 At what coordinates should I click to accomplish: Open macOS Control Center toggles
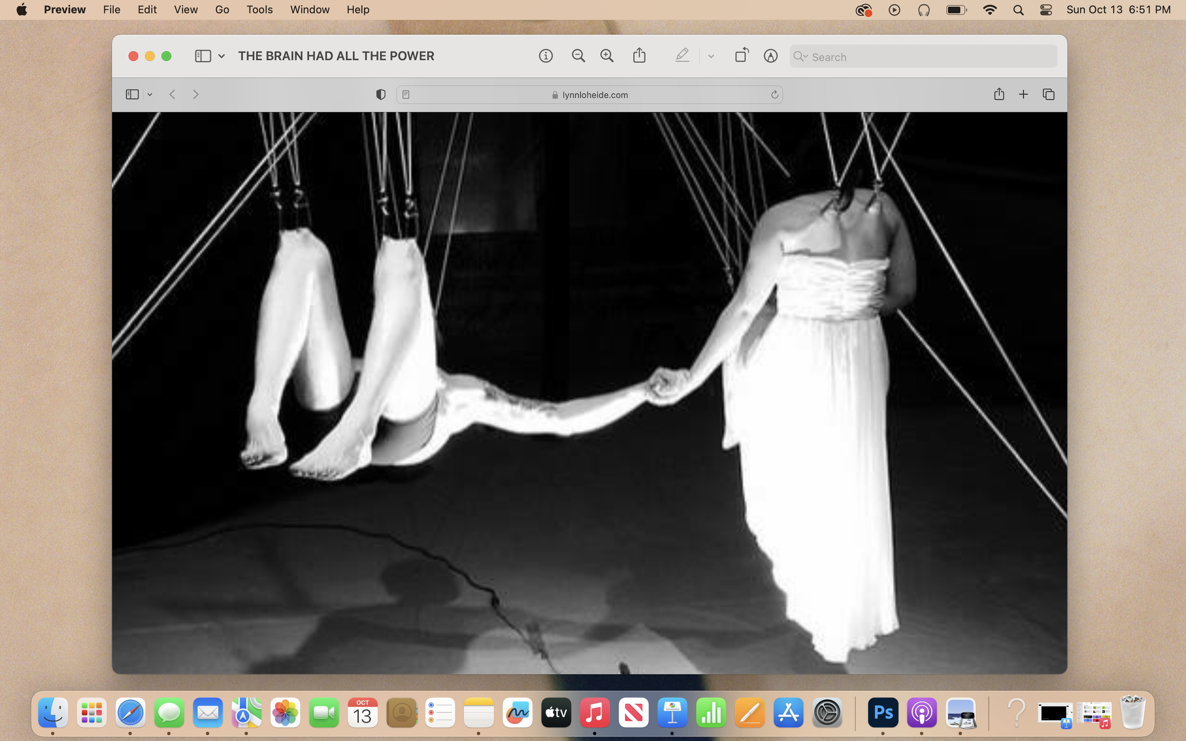click(1046, 10)
